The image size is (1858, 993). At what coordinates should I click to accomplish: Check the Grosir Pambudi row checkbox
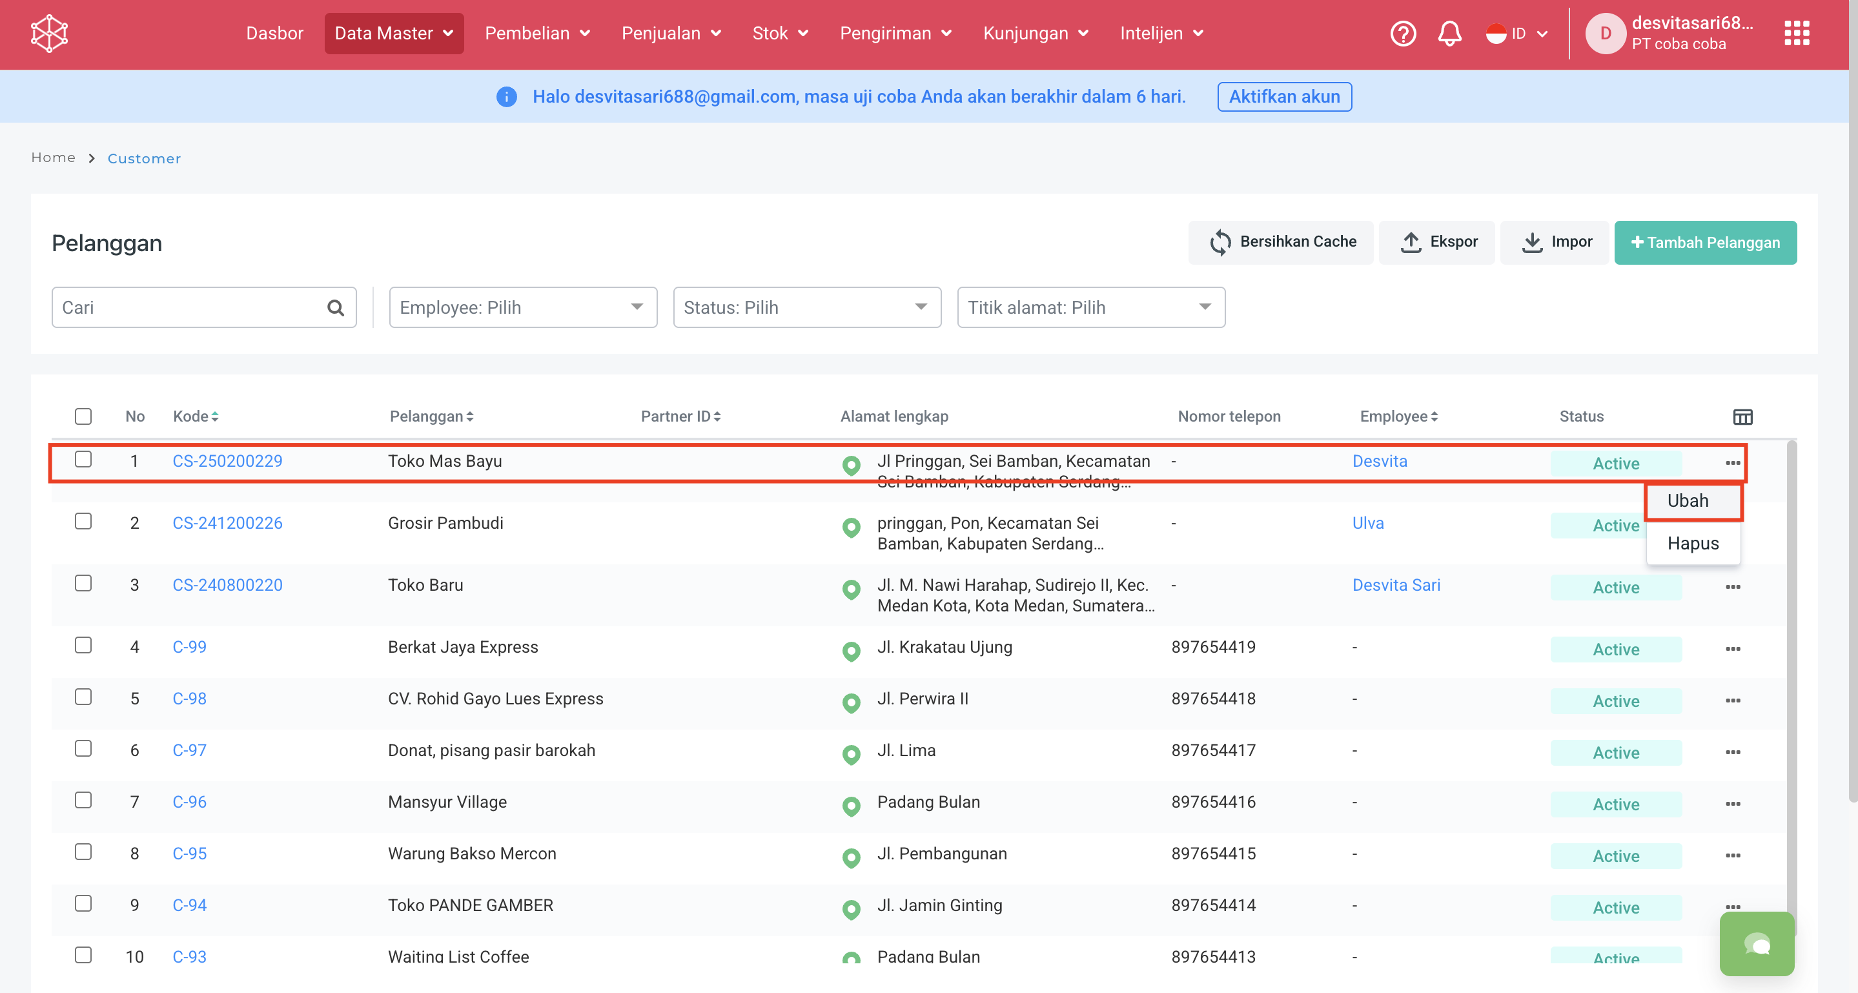point(83,522)
